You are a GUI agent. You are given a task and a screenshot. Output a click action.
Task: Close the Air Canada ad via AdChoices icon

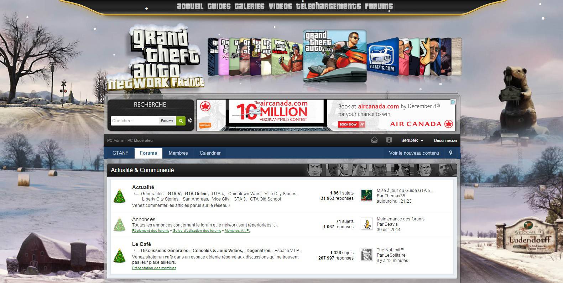click(x=453, y=102)
